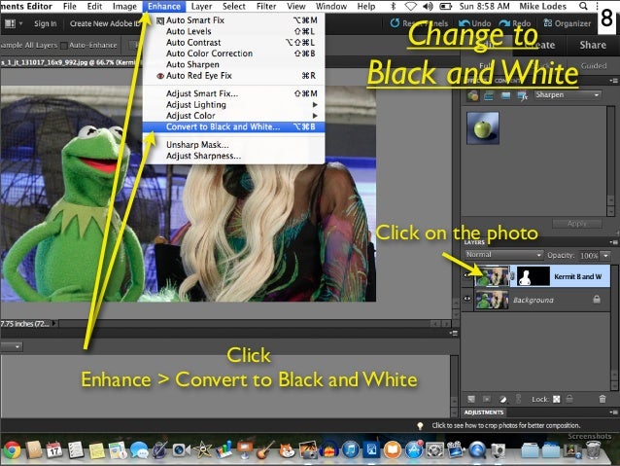This screenshot has width=620, height=466.
Task: Select the Kermit B and W mask thumbnail
Action: (534, 276)
